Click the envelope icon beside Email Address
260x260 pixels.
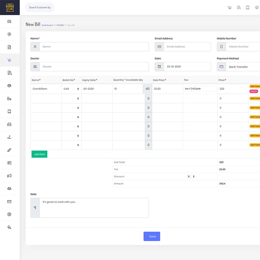tap(159, 47)
